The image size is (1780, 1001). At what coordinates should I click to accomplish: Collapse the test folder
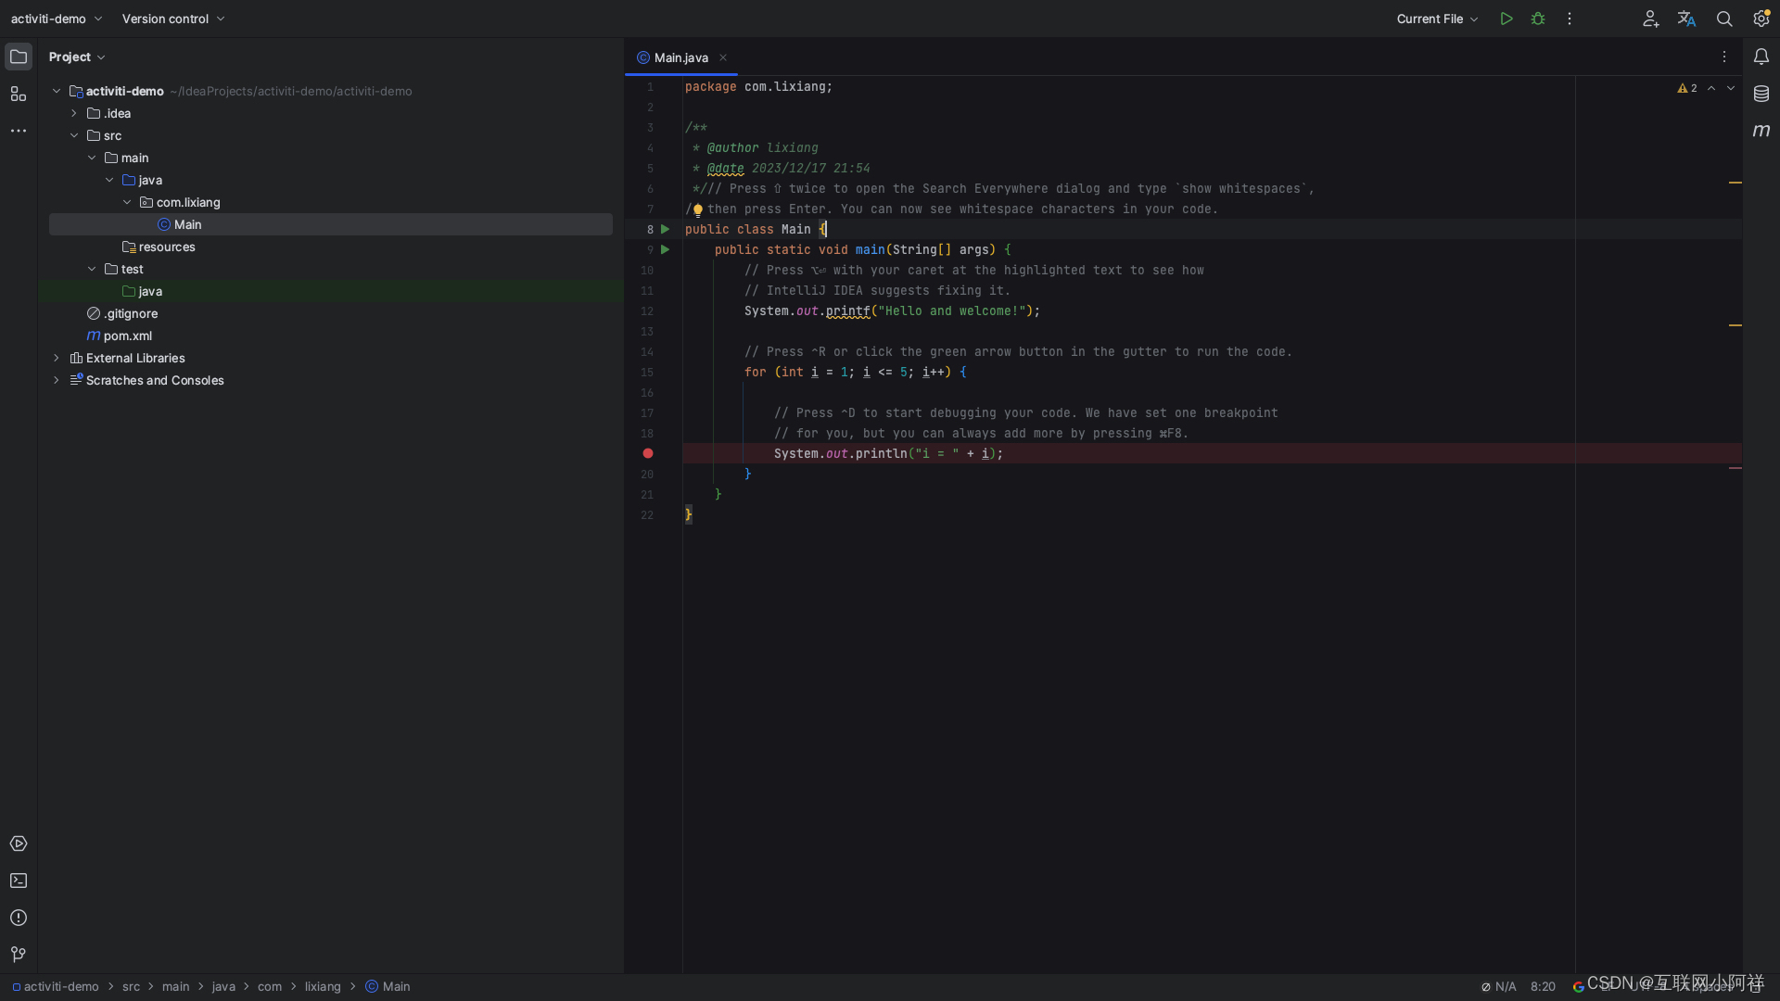click(92, 269)
